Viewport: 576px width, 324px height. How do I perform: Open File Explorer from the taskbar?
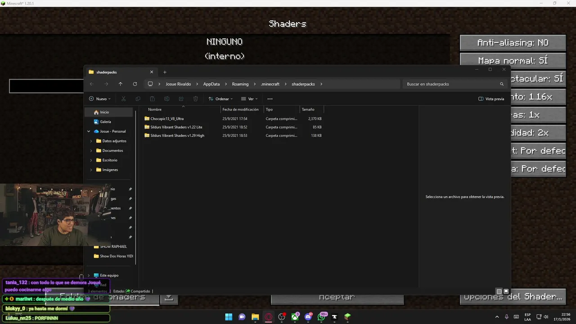point(255,317)
